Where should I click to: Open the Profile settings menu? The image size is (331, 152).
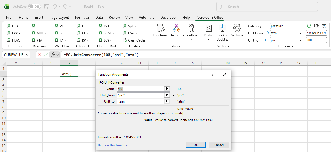click(x=208, y=32)
